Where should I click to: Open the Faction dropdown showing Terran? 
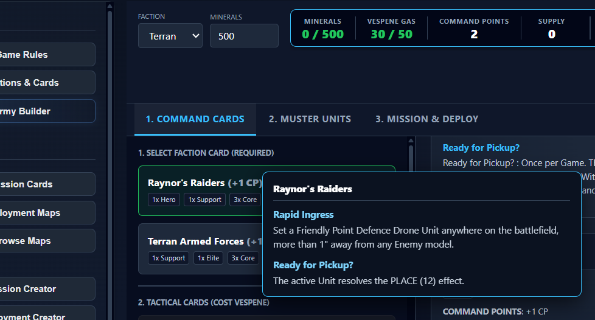[170, 36]
